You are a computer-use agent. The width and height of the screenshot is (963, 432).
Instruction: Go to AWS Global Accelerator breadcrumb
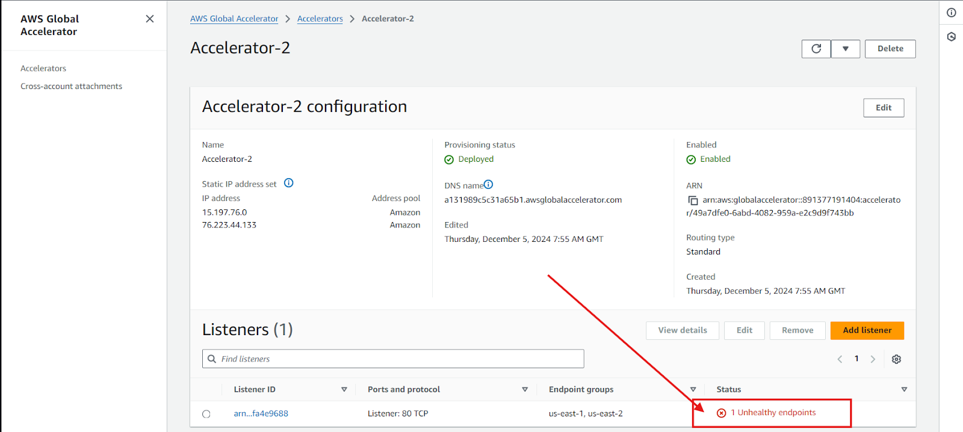234,19
